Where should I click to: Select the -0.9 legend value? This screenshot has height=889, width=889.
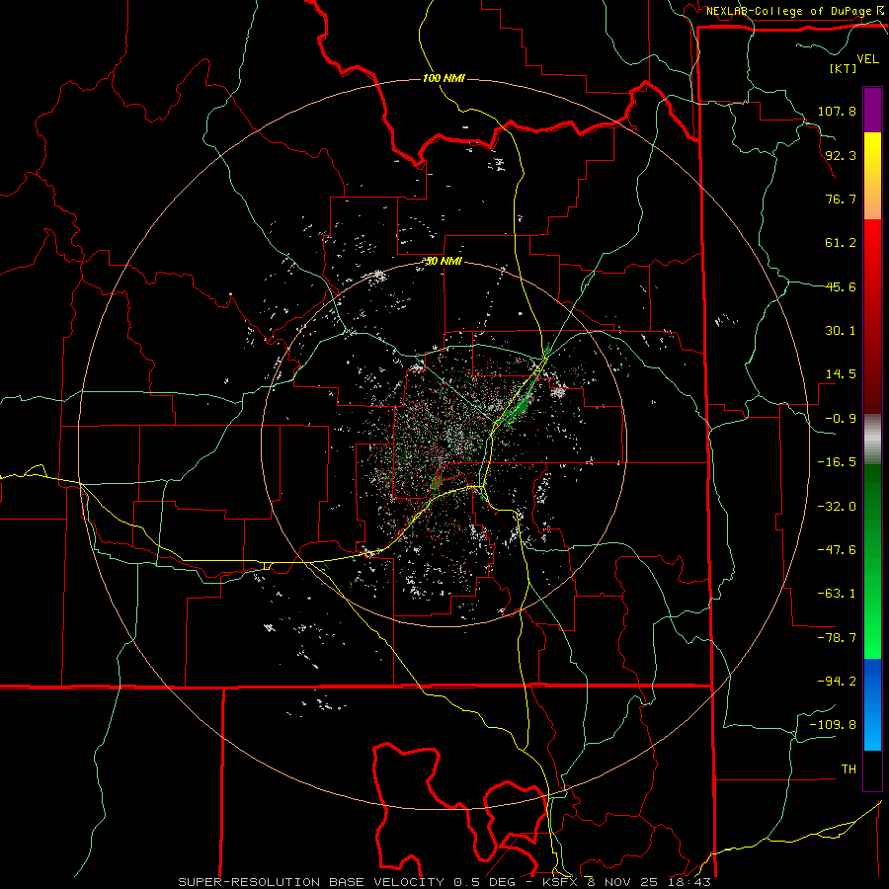click(841, 419)
